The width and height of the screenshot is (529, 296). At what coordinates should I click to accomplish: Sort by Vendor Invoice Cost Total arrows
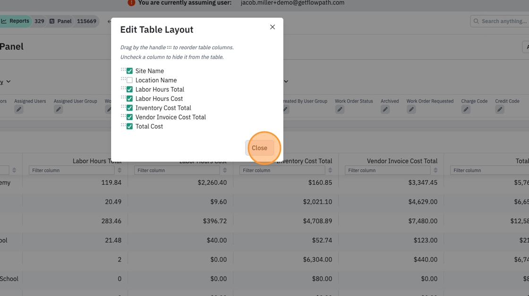435,170
